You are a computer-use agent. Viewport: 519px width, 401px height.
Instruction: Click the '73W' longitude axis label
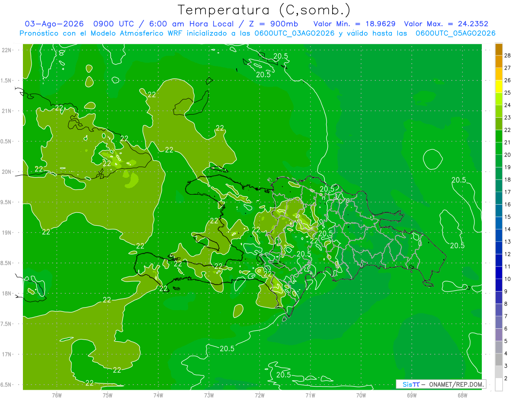pyautogui.click(x=209, y=395)
